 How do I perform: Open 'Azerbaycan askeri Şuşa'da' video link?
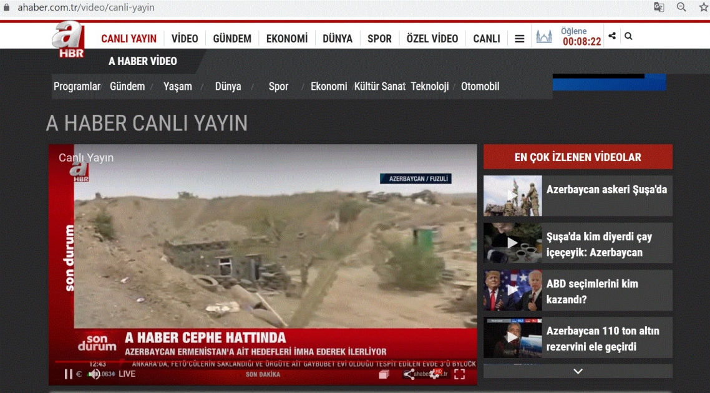tap(607, 190)
